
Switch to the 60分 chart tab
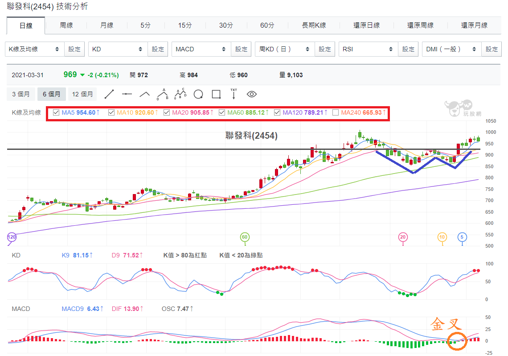click(267, 25)
